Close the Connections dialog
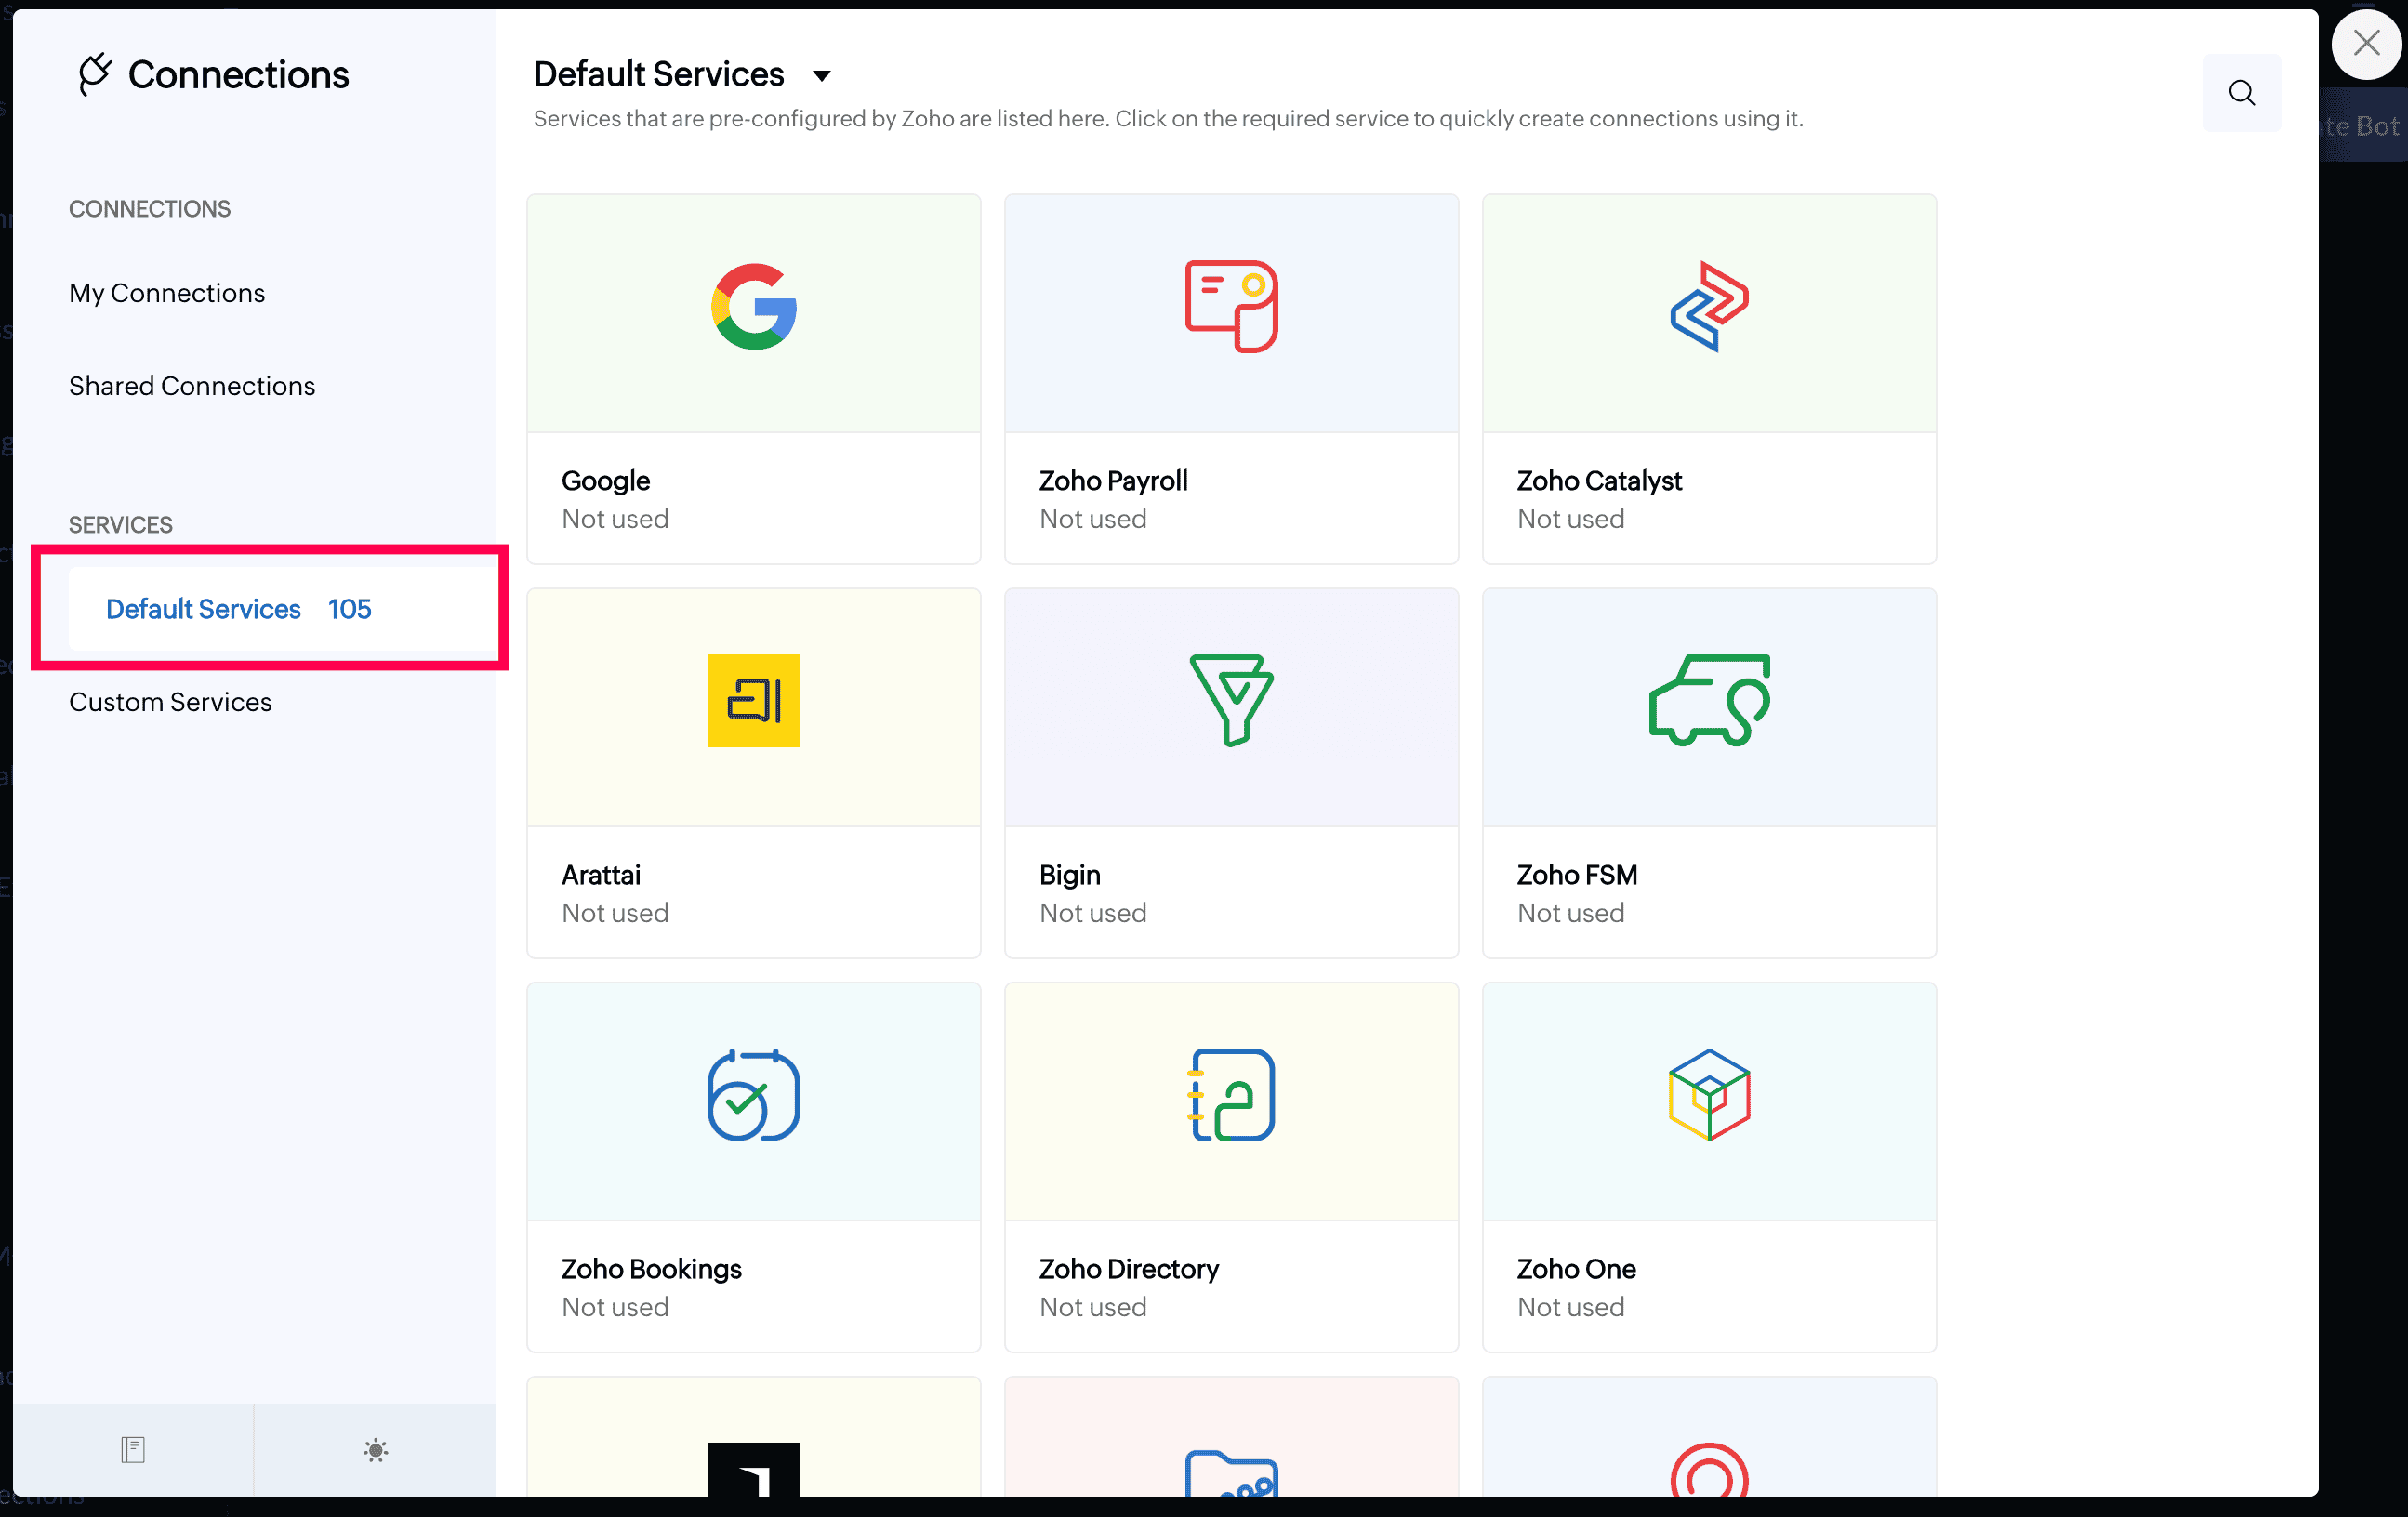Screen dimensions: 2408x1517 [2365, 43]
